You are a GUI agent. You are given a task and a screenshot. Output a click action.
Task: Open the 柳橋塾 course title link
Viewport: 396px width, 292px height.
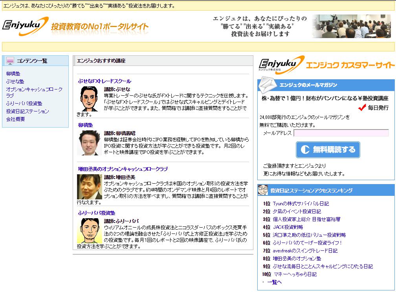pyautogui.click(x=85, y=125)
